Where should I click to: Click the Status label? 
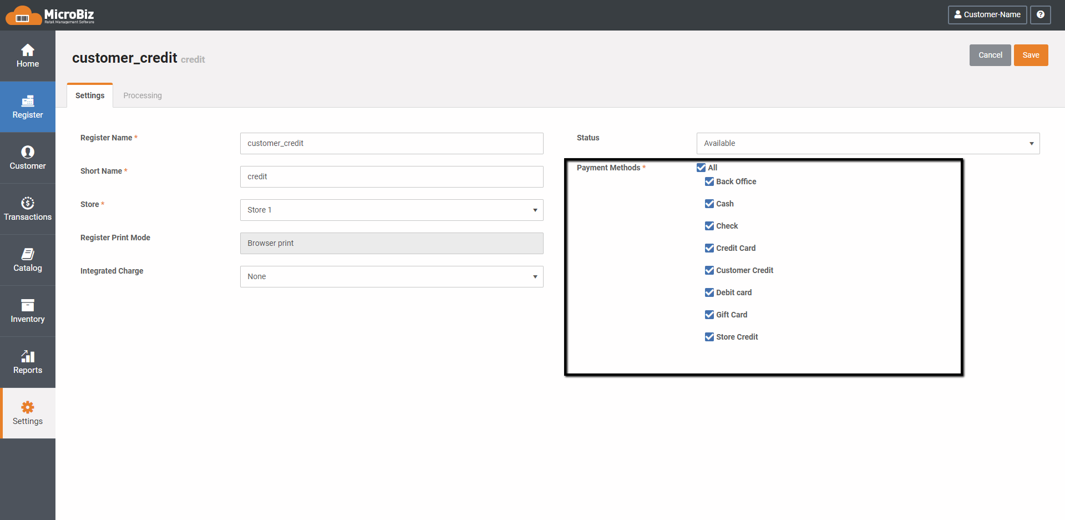pyautogui.click(x=588, y=138)
